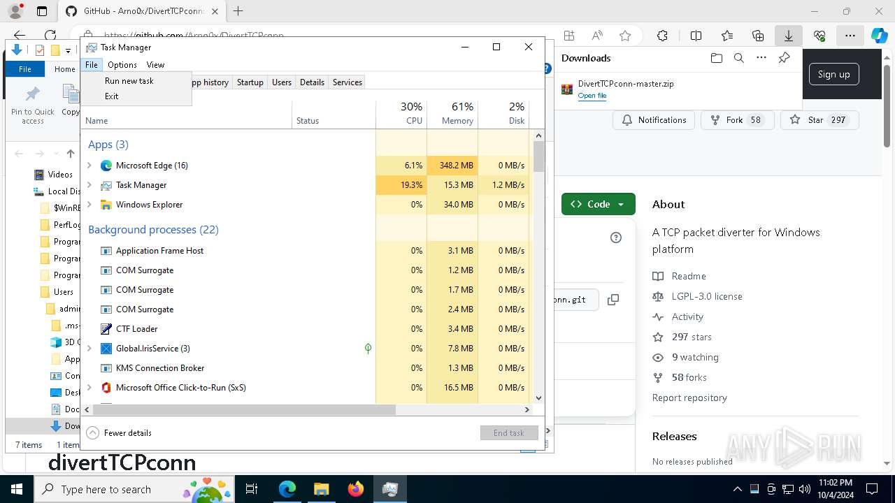Expand the Microsoft Edge (16) process group
The height and width of the screenshot is (503, 895).
tap(89, 166)
